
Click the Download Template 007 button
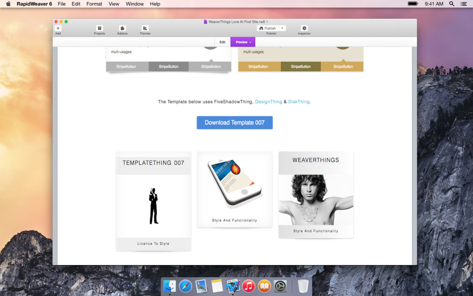[x=235, y=123]
